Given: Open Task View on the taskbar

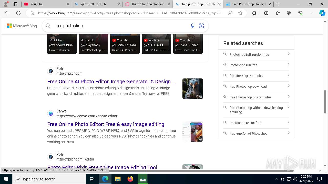Looking at the screenshot, I should click(92, 179).
